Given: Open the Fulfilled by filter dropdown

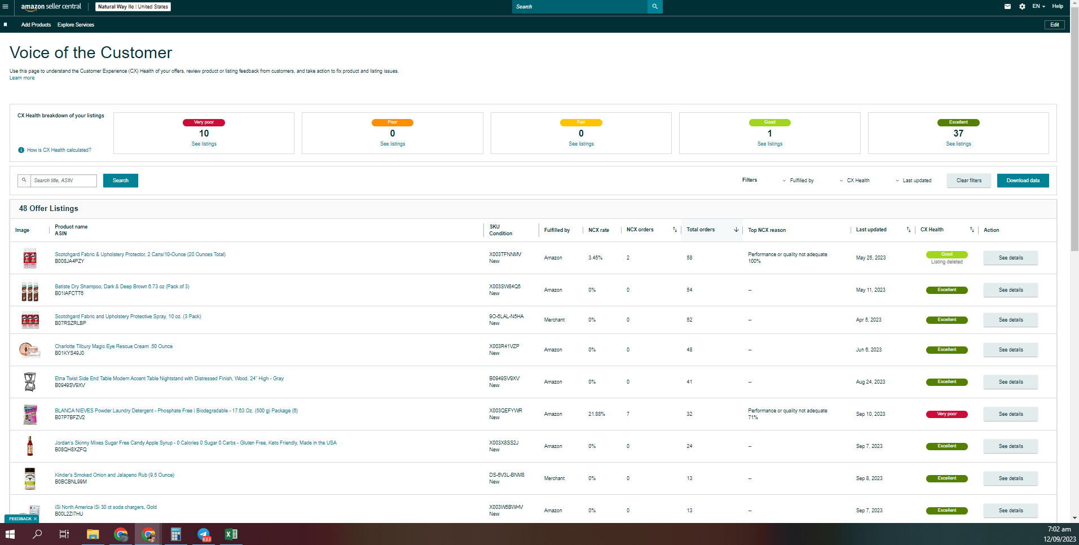Looking at the screenshot, I should [x=798, y=181].
